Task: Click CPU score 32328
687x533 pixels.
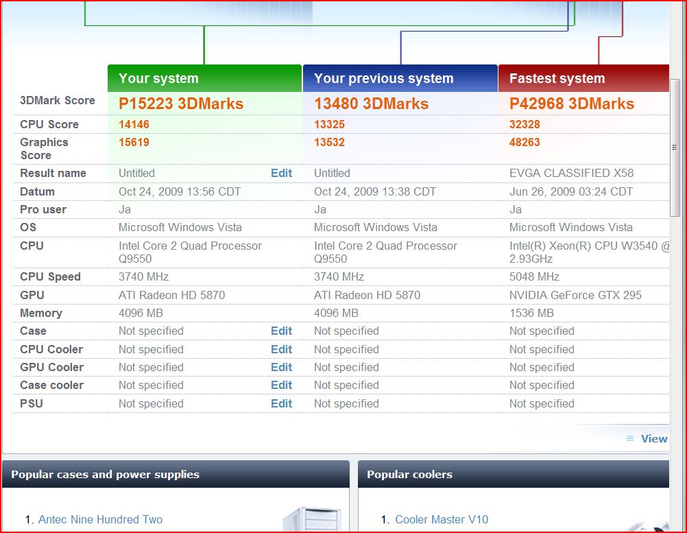Action: [525, 124]
